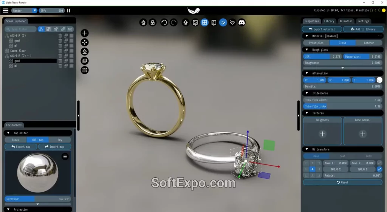Duplicate the 613-01R (2) - 1 group

[66, 56]
